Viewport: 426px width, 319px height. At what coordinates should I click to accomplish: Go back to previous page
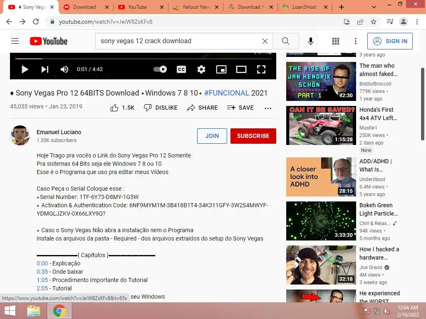pyautogui.click(x=9, y=22)
